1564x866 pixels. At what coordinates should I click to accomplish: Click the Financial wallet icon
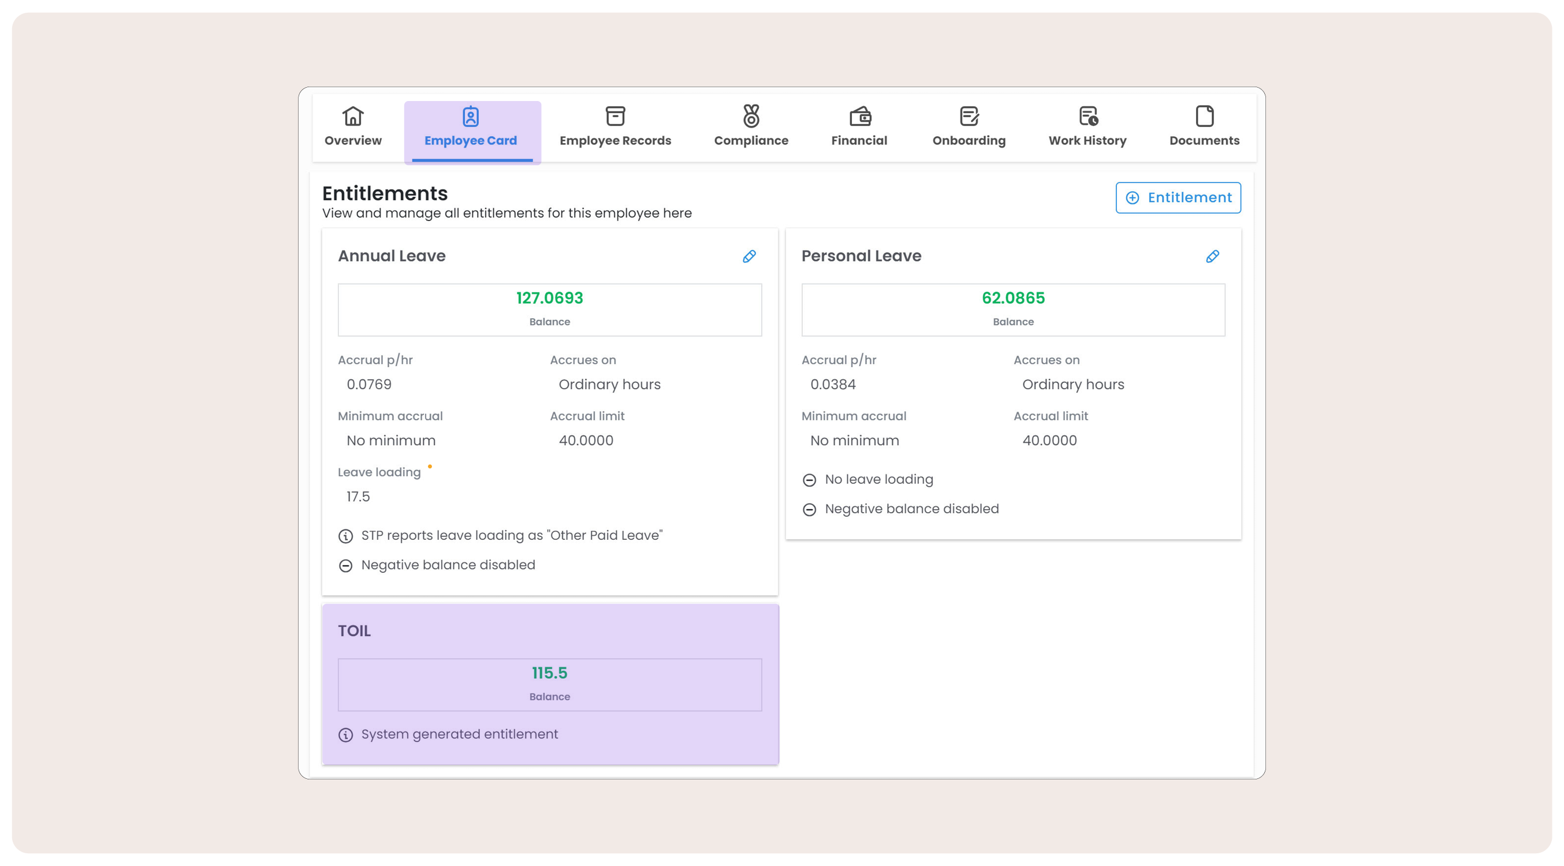(859, 116)
